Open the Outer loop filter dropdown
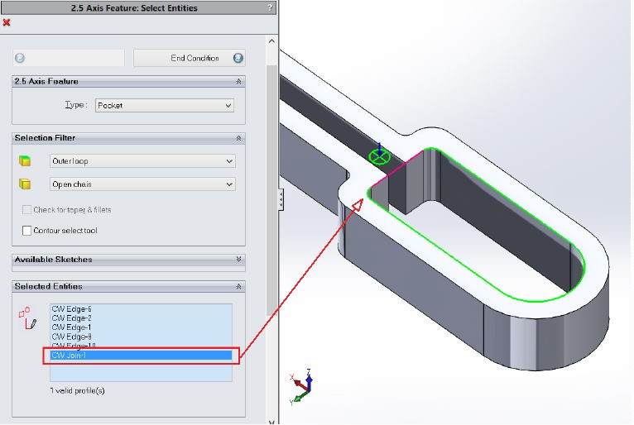 pyautogui.click(x=142, y=161)
